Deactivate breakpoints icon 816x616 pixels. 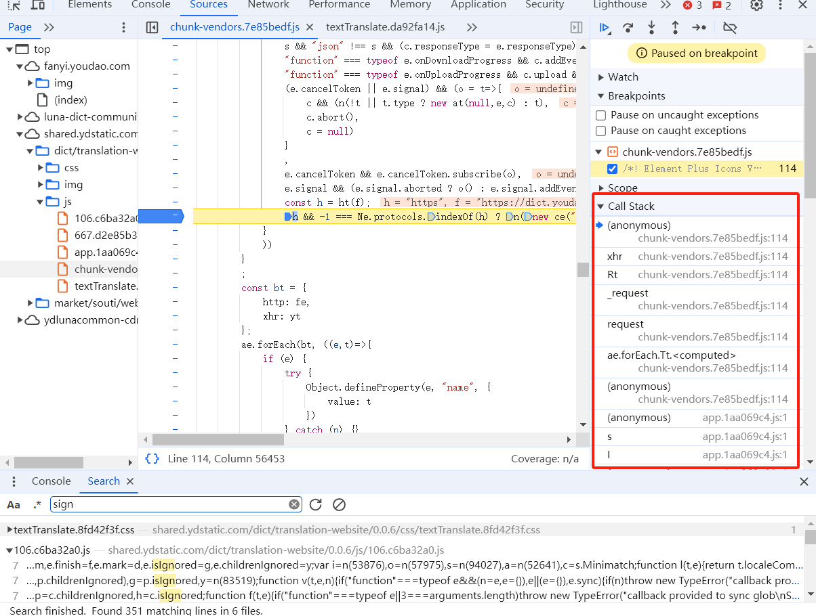point(730,28)
